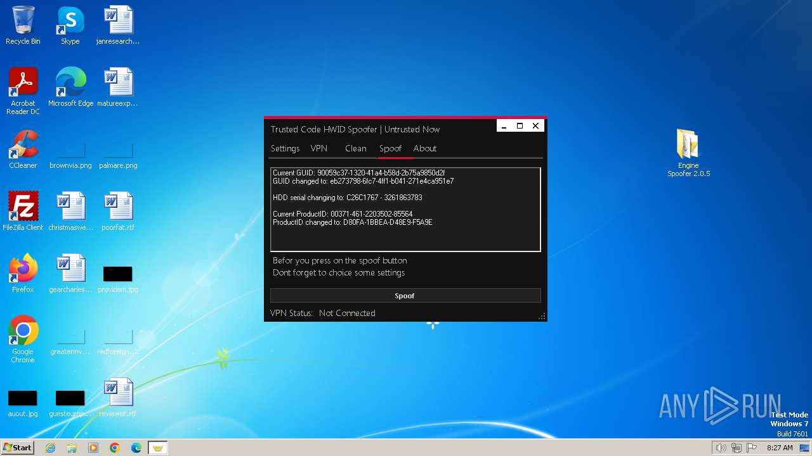Select the guesteurop file icon
The image size is (812, 456).
[70, 403]
